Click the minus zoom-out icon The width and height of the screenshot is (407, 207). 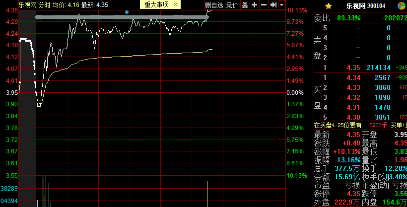(264, 5)
